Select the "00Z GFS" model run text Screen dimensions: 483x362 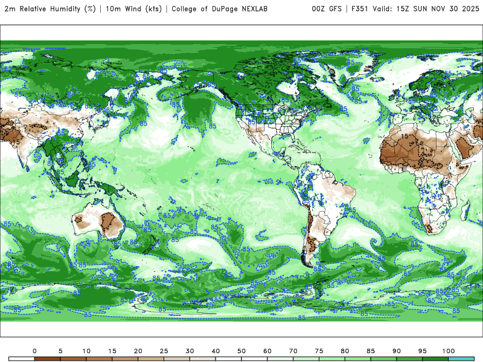click(x=327, y=9)
